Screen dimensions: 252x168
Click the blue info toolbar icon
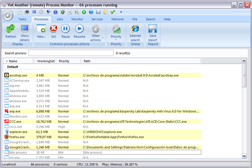click(56, 12)
